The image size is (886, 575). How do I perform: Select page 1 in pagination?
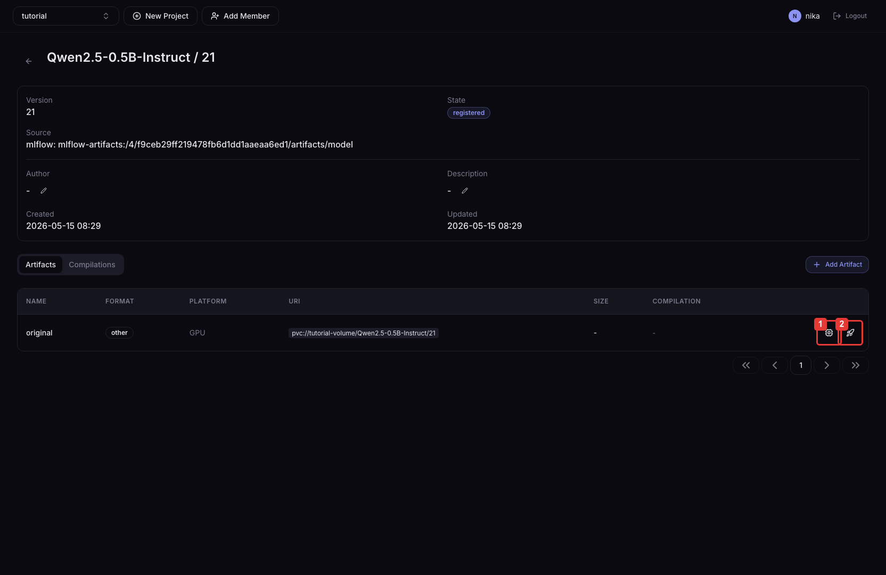click(801, 365)
